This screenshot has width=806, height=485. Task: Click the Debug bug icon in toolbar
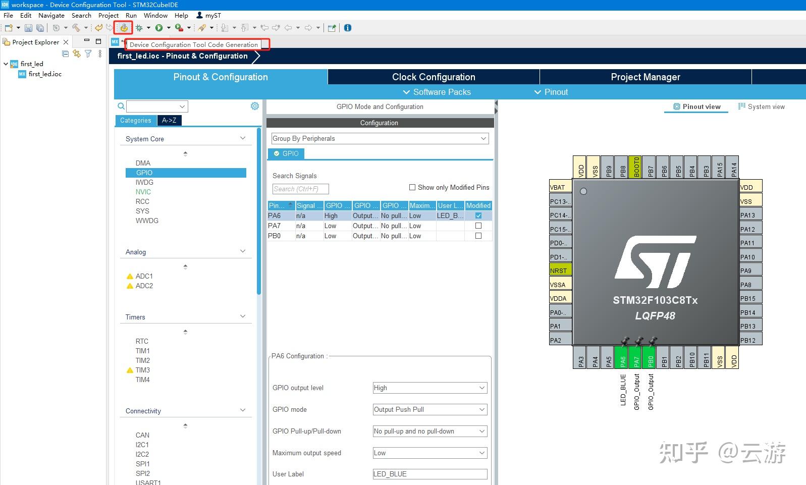pyautogui.click(x=139, y=28)
